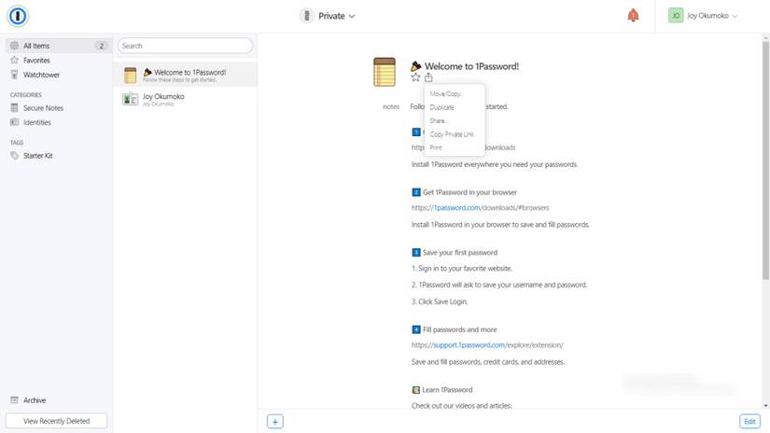Select the Welcome to 1Password! list item

[185, 75]
